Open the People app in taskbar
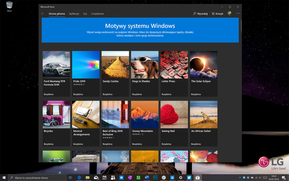Image resolution: width=289 pixels, height=181 pixels. [113, 178]
